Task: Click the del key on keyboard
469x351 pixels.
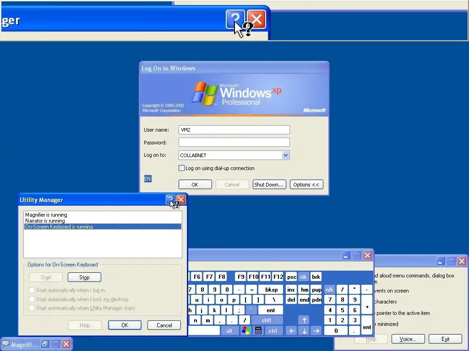Action: tap(291, 300)
